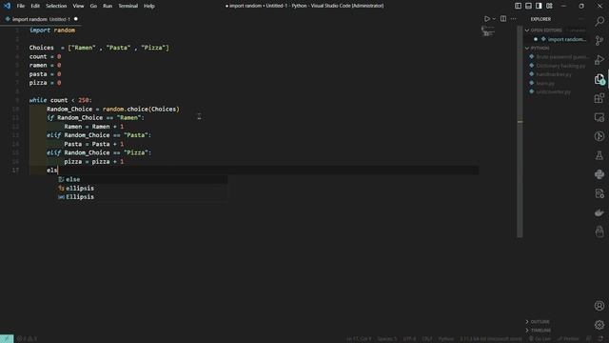Open the Run menu
This screenshot has height=343, width=609.
pos(108,6)
